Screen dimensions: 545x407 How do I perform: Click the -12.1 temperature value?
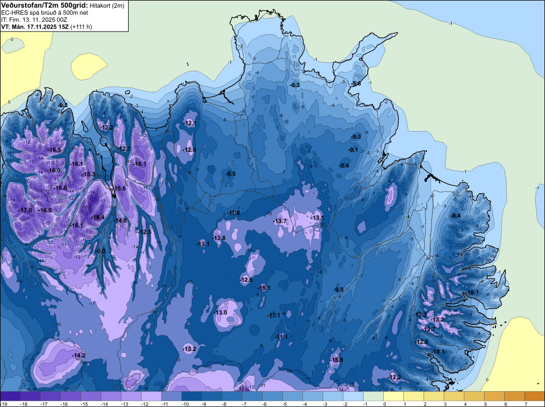tap(190, 123)
